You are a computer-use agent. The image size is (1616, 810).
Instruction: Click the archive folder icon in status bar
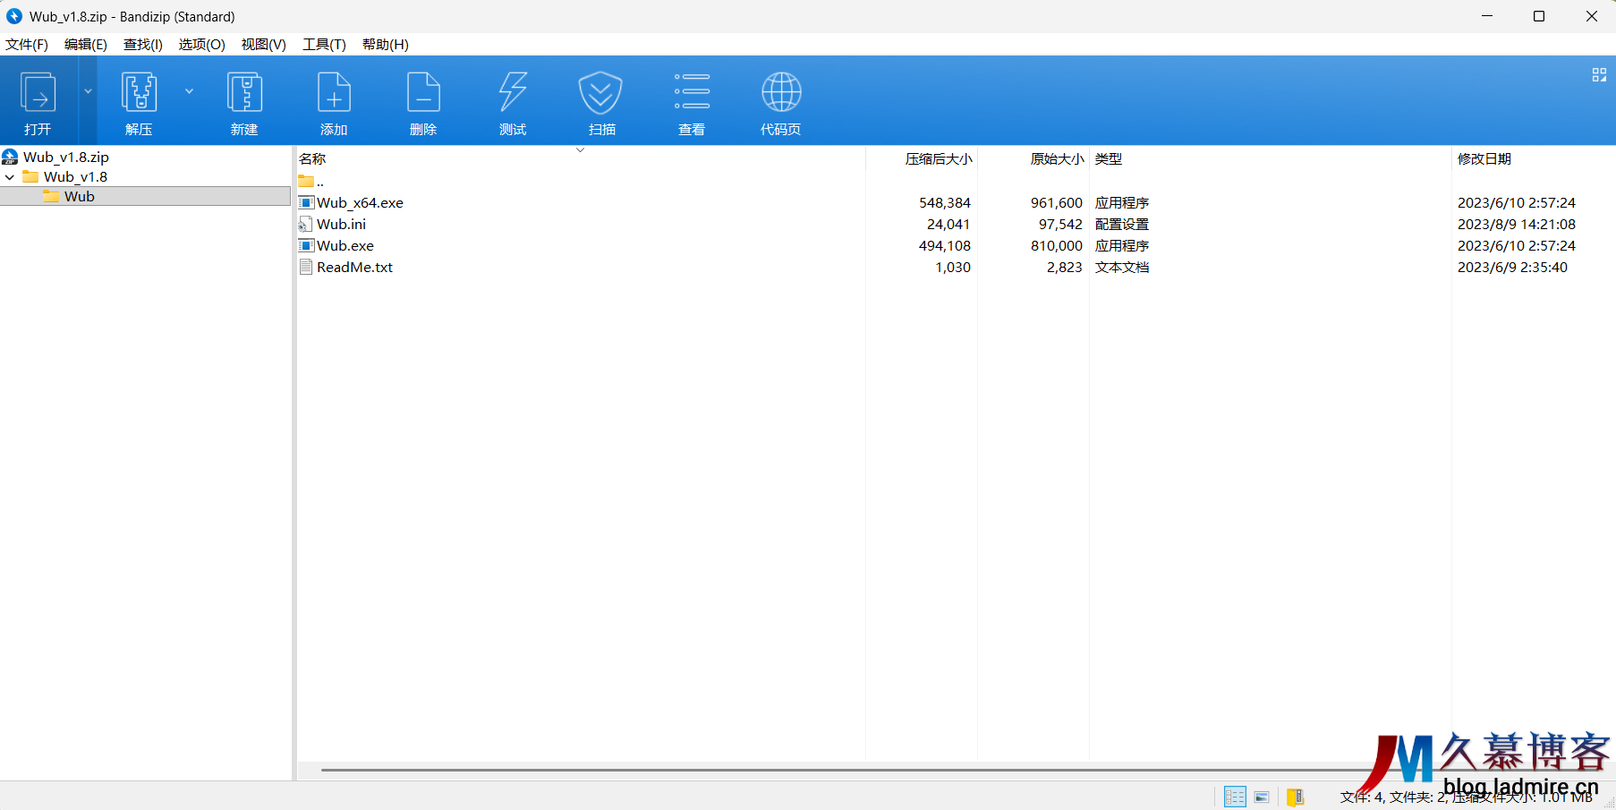pyautogui.click(x=1295, y=797)
